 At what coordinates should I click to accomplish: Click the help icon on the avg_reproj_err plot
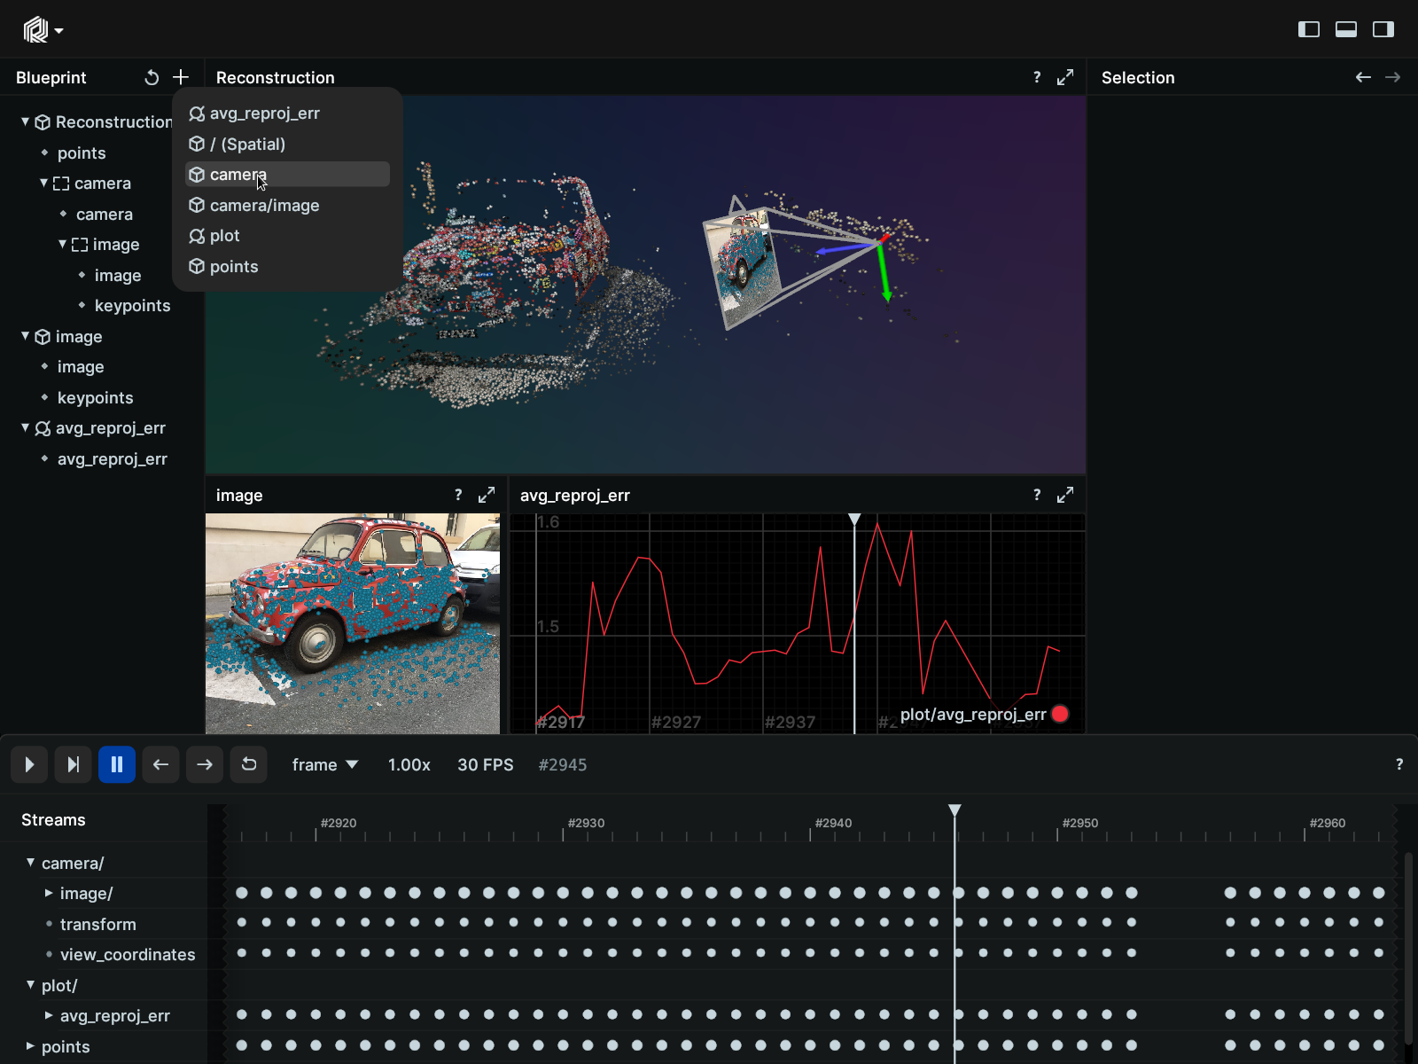coord(1036,495)
